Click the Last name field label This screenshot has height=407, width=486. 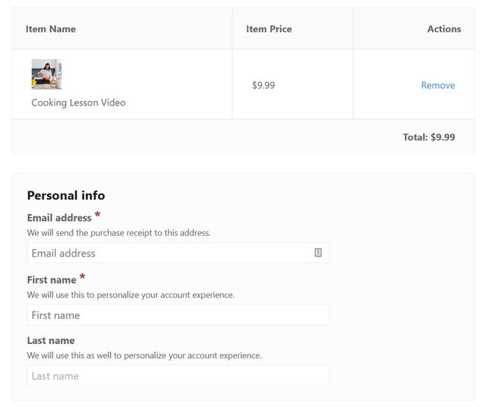click(51, 340)
